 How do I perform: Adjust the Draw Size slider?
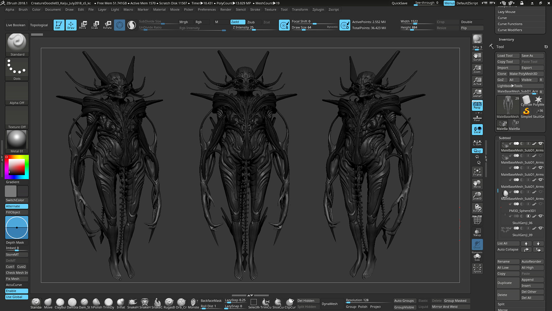314,28
